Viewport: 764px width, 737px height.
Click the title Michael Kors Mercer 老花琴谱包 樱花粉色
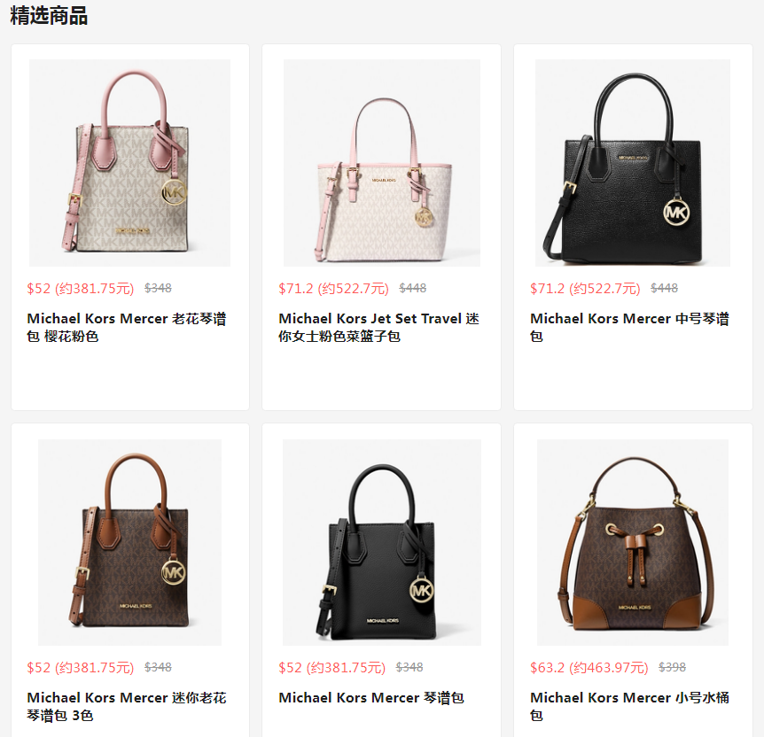click(127, 328)
